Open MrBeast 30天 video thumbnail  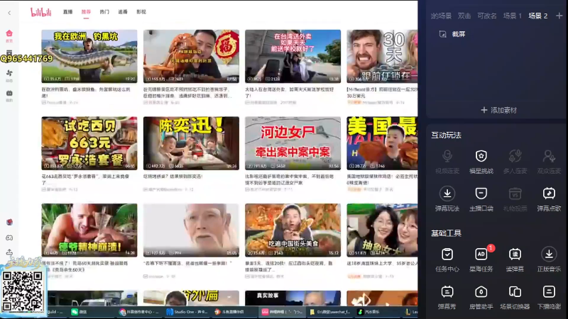382,56
